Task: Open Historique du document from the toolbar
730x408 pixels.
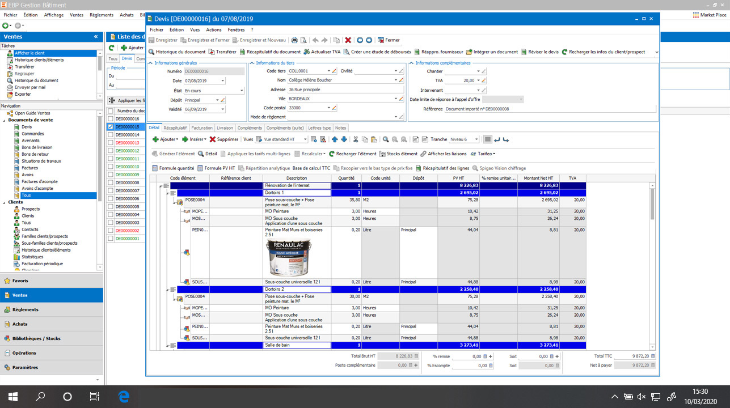Action: click(x=180, y=51)
